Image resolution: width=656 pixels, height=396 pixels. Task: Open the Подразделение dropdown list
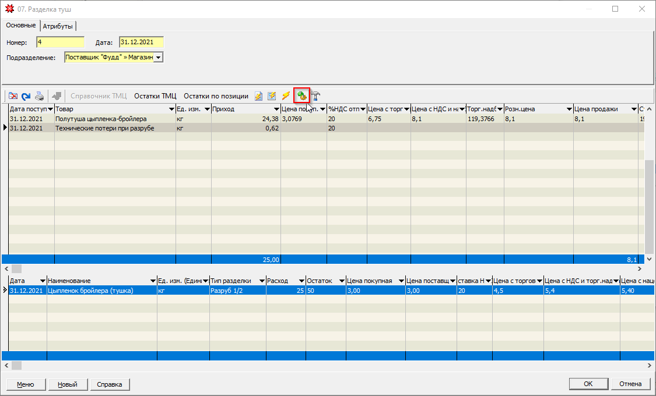158,58
